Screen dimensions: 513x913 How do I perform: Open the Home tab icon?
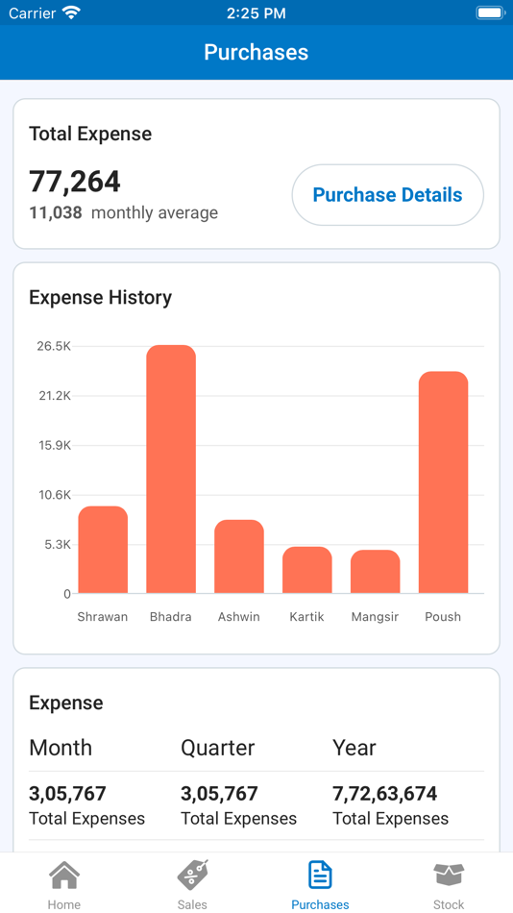tap(64, 876)
